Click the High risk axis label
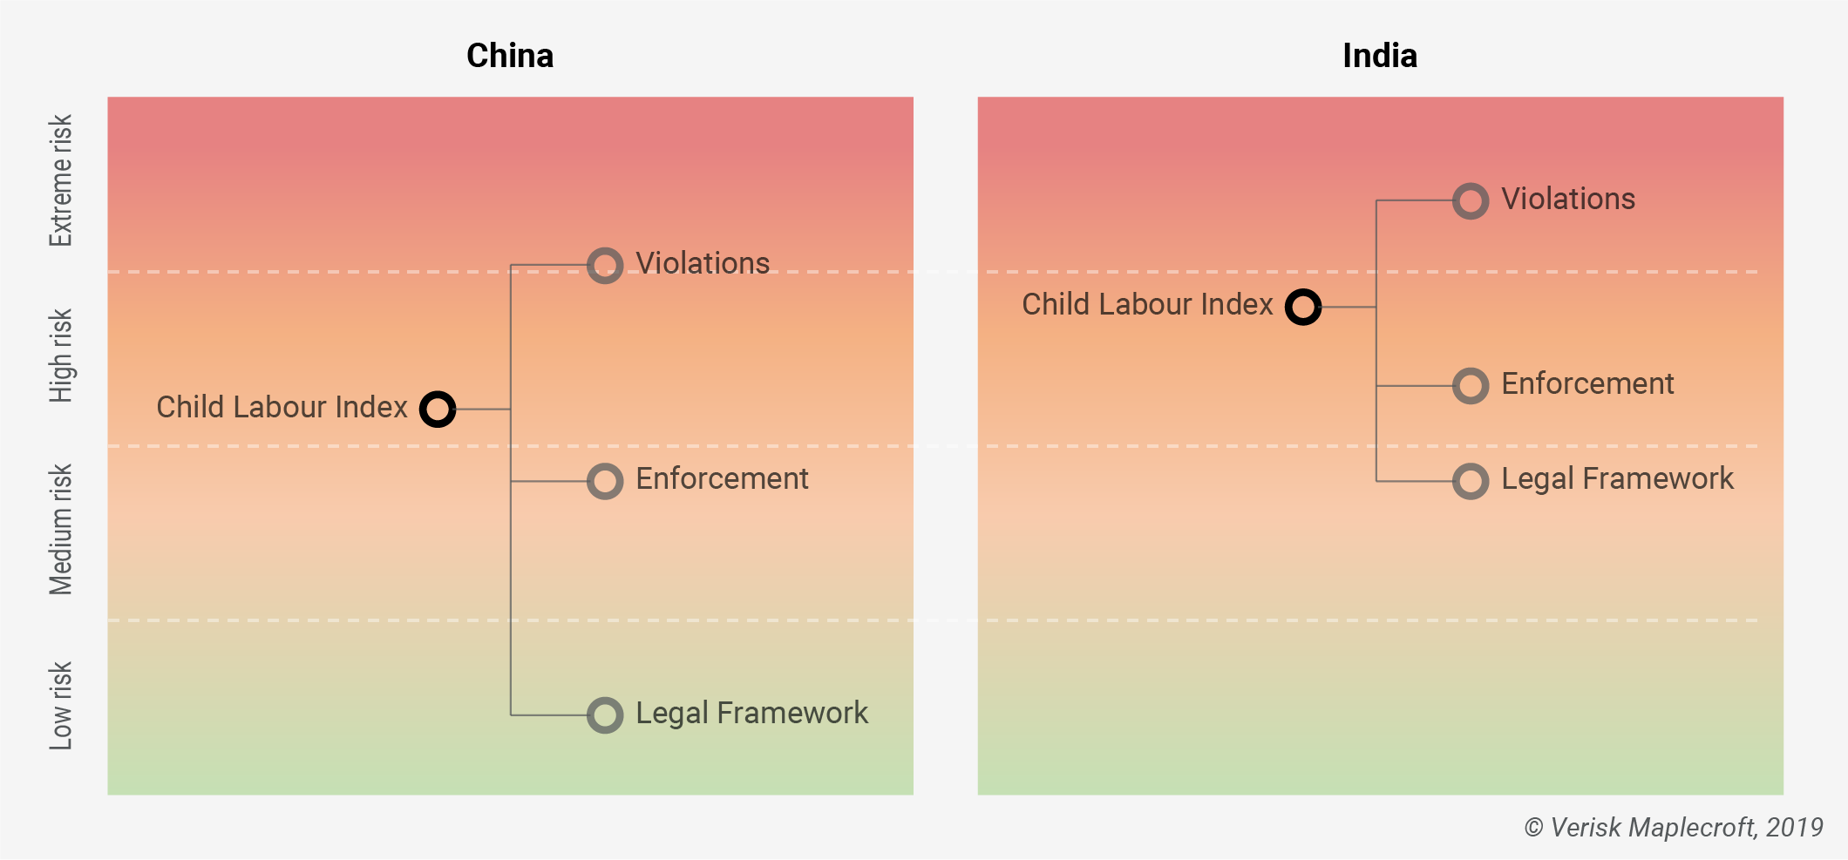Viewport: 1848px width, 860px height. (x=60, y=356)
